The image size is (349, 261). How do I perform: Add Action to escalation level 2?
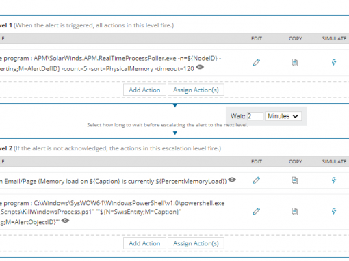144,243
